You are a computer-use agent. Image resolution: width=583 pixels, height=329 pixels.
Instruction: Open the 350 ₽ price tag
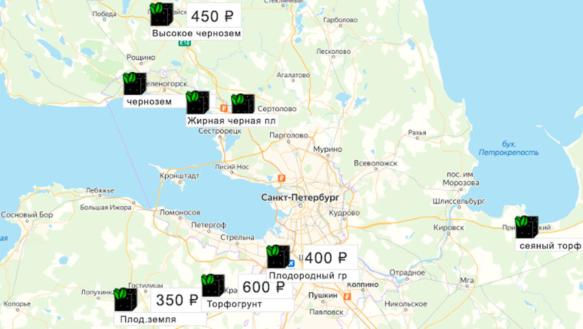click(177, 300)
